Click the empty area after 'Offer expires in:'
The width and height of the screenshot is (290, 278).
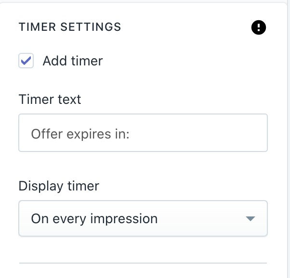(198, 133)
